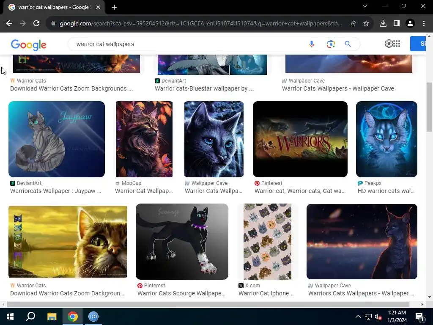Open 'Warriors Cats Wallpapers - Wallpaper ...' link
This screenshot has width=433, height=325.
pyautogui.click(x=361, y=293)
